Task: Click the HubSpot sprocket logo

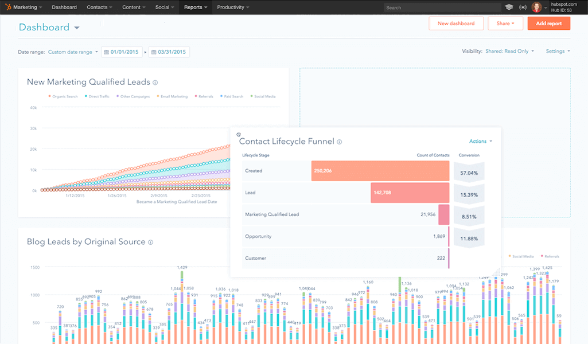Action: pyautogui.click(x=7, y=7)
